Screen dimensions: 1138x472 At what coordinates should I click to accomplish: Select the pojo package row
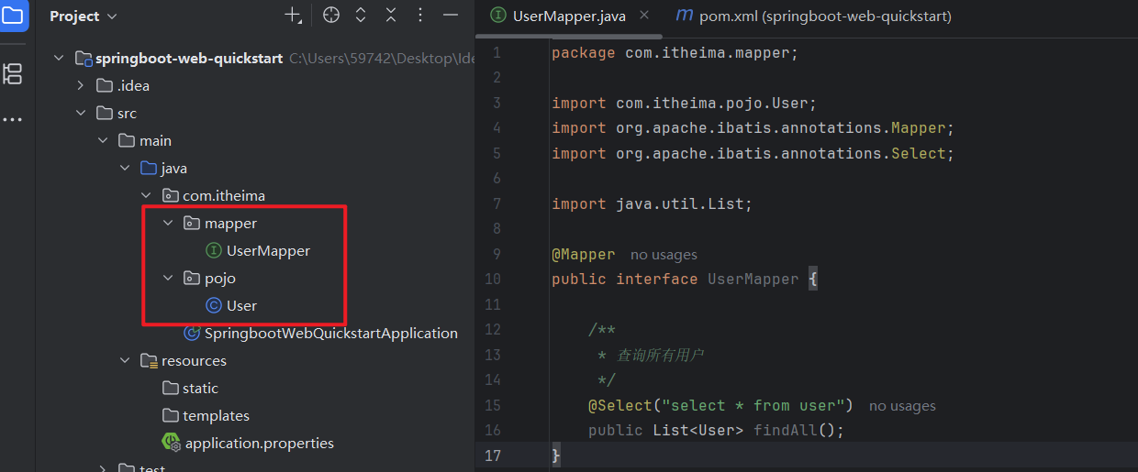(255, 279)
